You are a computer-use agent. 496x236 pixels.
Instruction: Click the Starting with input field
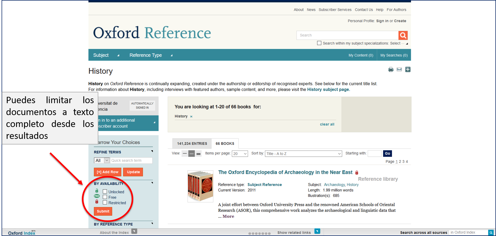pyautogui.click(x=375, y=153)
